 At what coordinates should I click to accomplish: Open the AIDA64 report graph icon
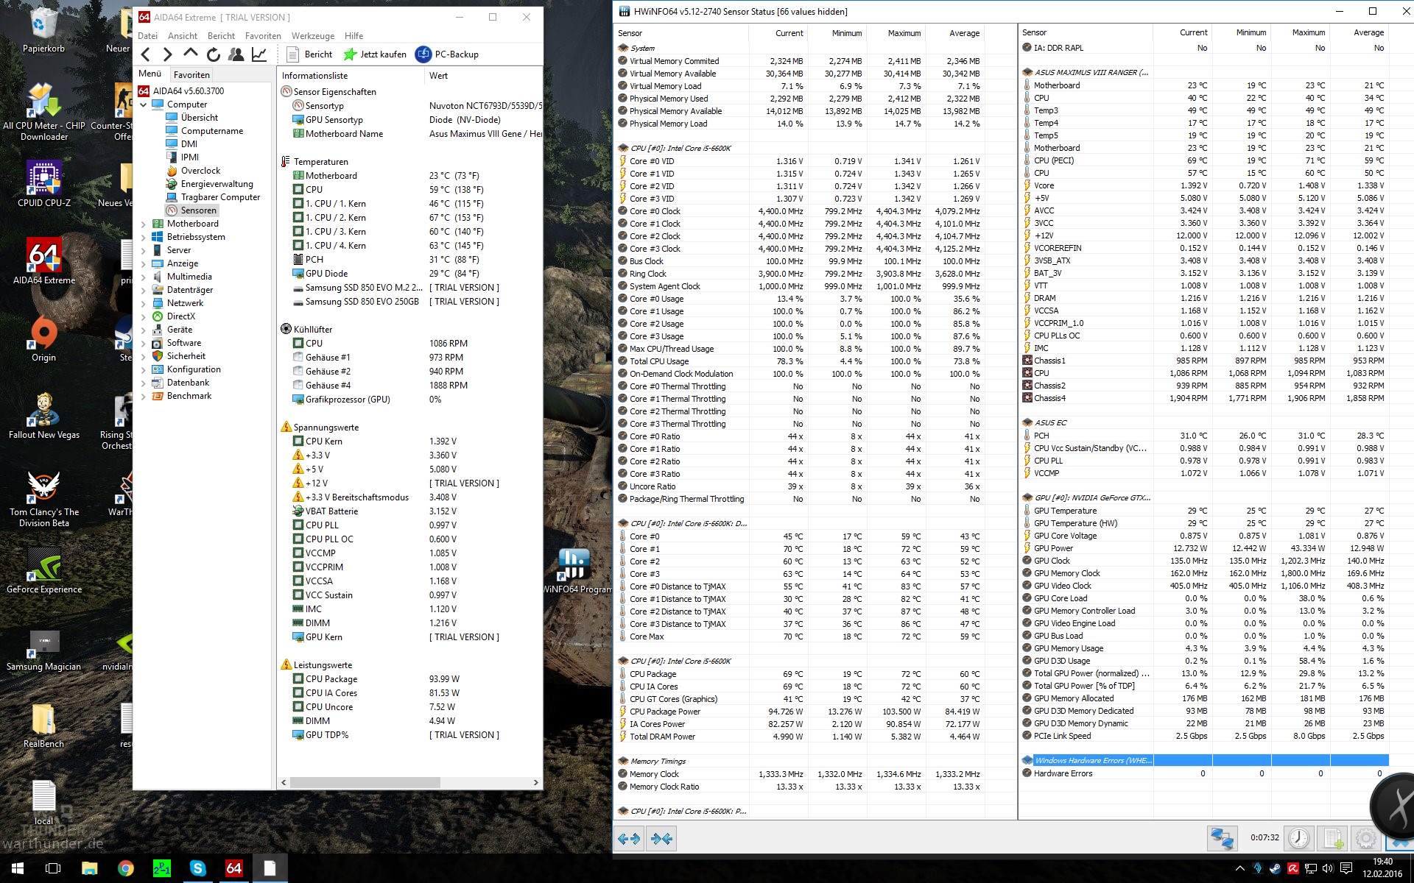click(259, 54)
